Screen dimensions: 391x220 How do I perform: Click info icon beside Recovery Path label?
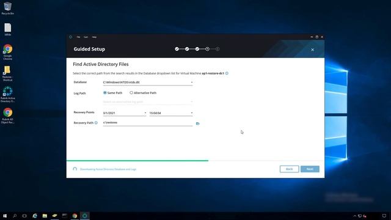click(x=96, y=123)
